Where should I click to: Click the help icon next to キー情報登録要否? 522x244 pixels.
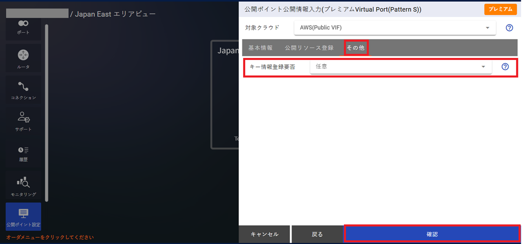click(505, 67)
